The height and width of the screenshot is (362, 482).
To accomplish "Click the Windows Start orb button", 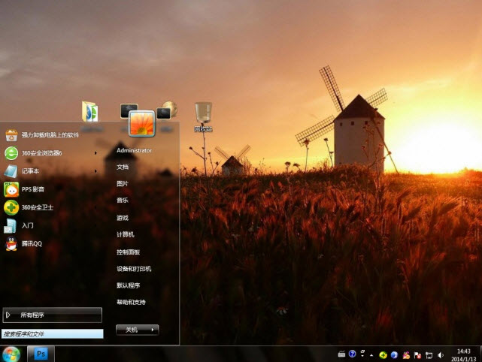I will 11,353.
